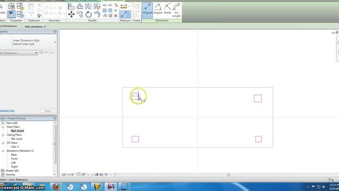Click the Mirror Draw Axis tool
339x191 pixels.
pyautogui.click(x=97, y=6)
